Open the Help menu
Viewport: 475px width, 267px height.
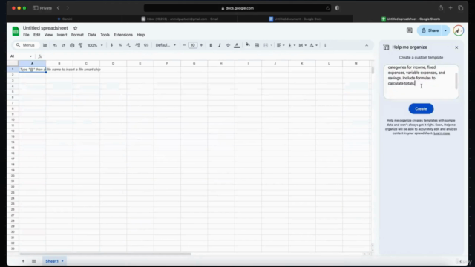tap(140, 35)
